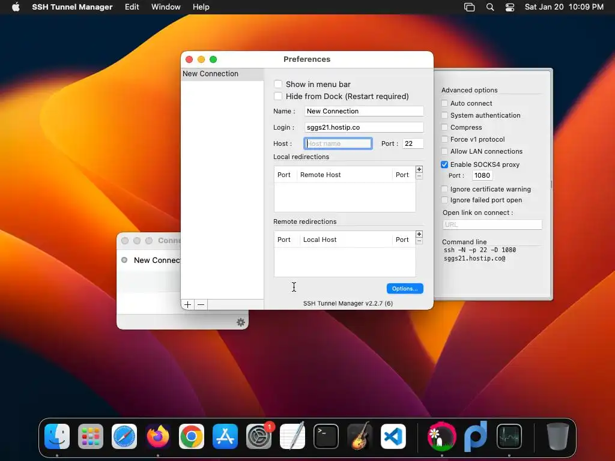Add a new connection with plus button
The width and height of the screenshot is (615, 461).
pyautogui.click(x=187, y=304)
